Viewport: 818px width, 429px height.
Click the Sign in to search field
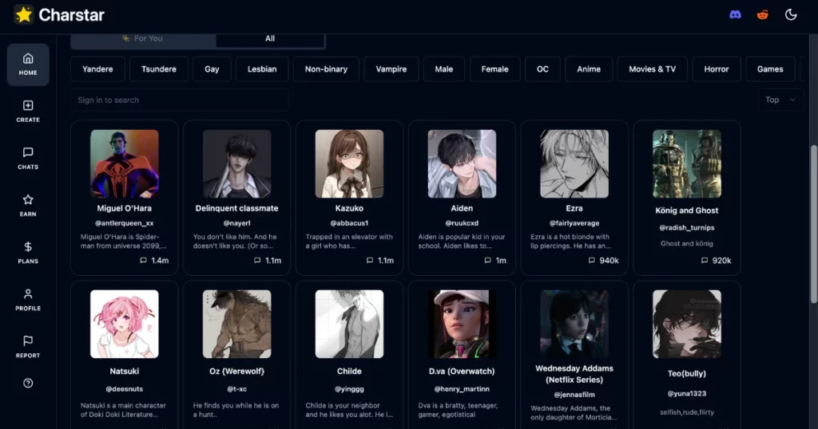(x=179, y=100)
